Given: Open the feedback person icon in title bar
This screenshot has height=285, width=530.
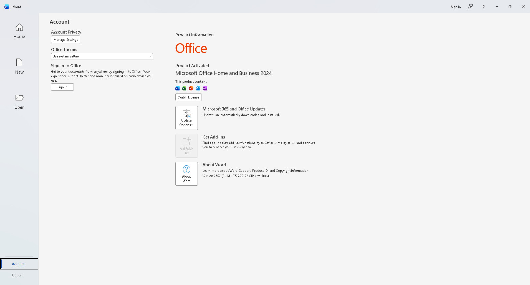Looking at the screenshot, I should 470,7.
